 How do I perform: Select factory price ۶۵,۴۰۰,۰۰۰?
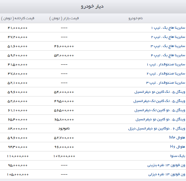click(x=17, y=119)
